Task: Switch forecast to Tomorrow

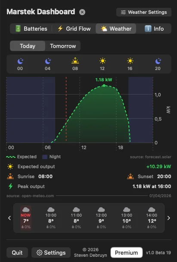Action: coord(63,46)
